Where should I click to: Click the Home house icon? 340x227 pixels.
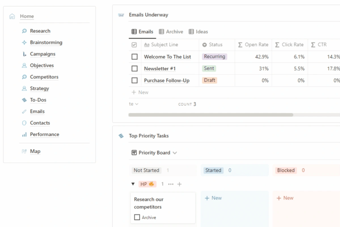coord(12,16)
